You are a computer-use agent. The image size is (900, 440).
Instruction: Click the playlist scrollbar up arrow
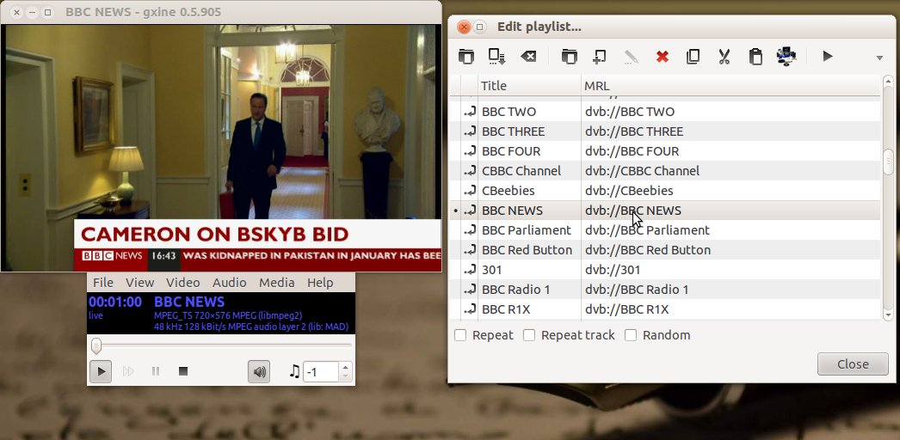coord(888,82)
